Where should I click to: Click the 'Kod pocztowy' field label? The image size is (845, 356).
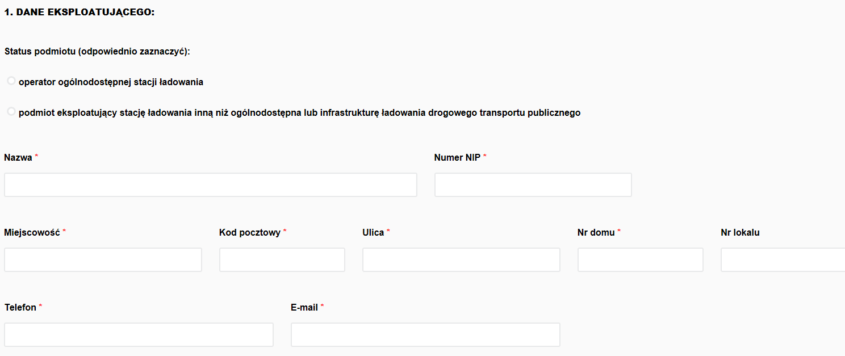click(249, 232)
